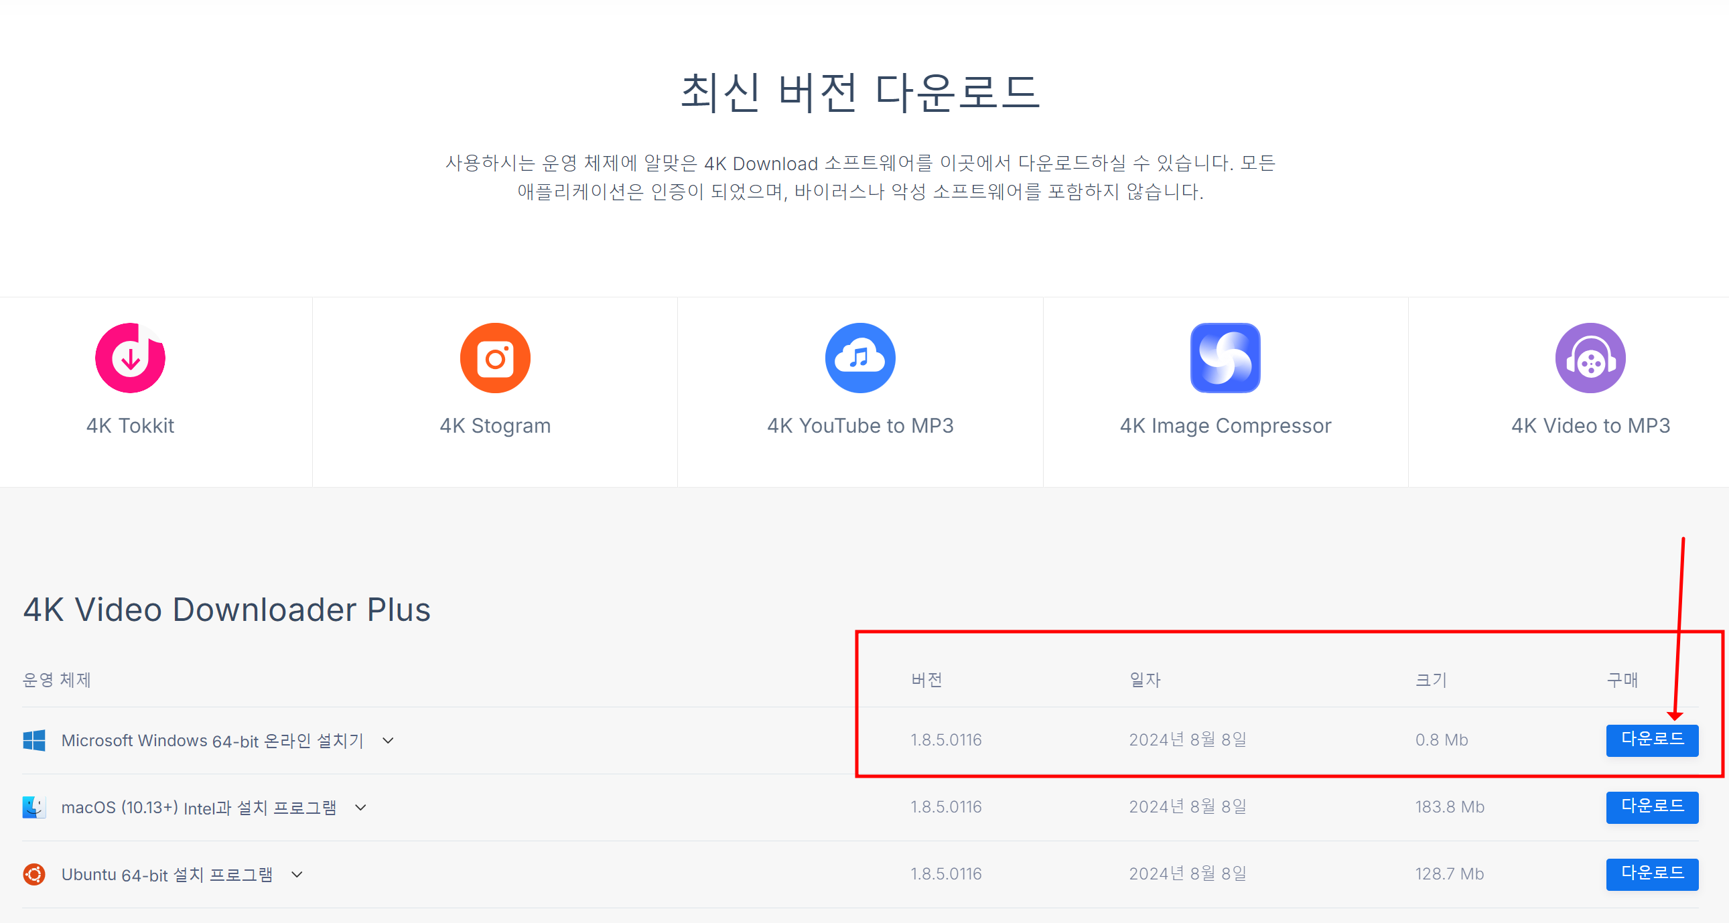Expand the macOS 설치 프로그램 options
Screen dimensions: 1729x923
(361, 808)
